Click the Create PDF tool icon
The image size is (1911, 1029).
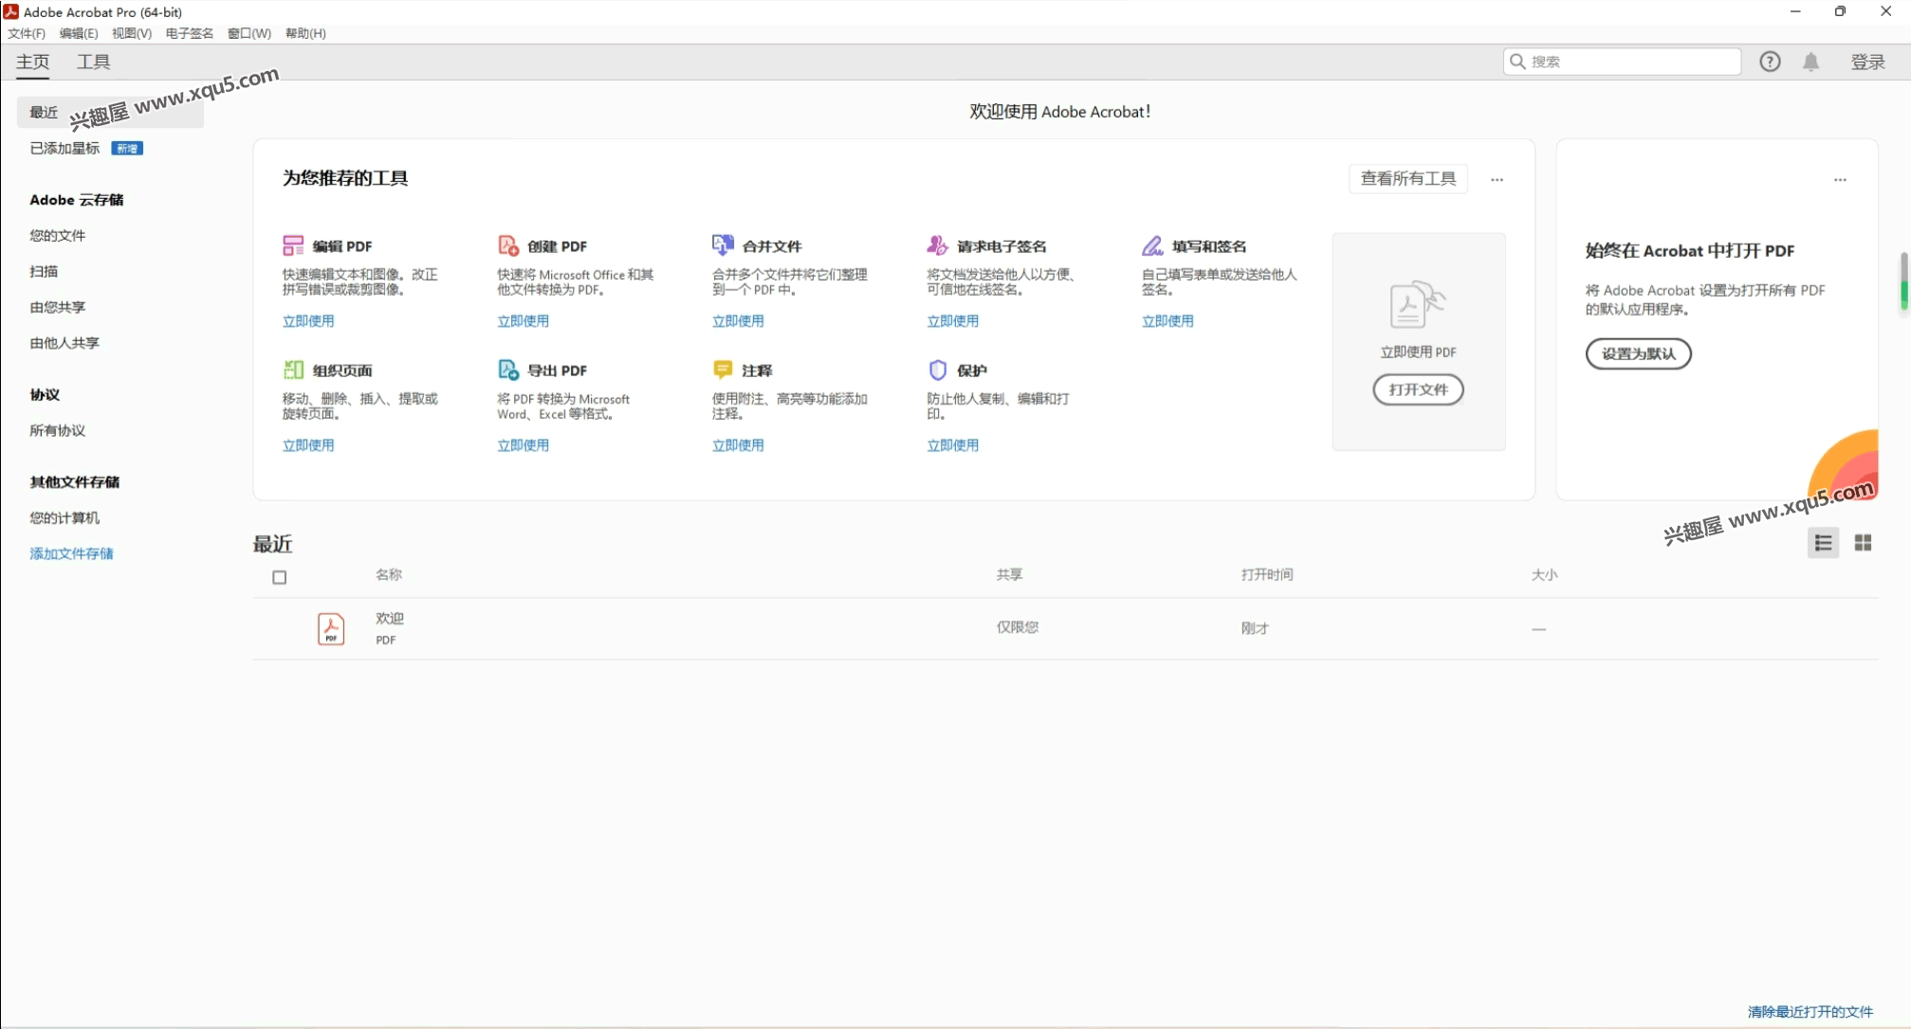(x=508, y=246)
